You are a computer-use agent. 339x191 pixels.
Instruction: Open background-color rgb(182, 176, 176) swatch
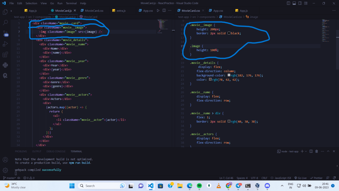(229, 75)
